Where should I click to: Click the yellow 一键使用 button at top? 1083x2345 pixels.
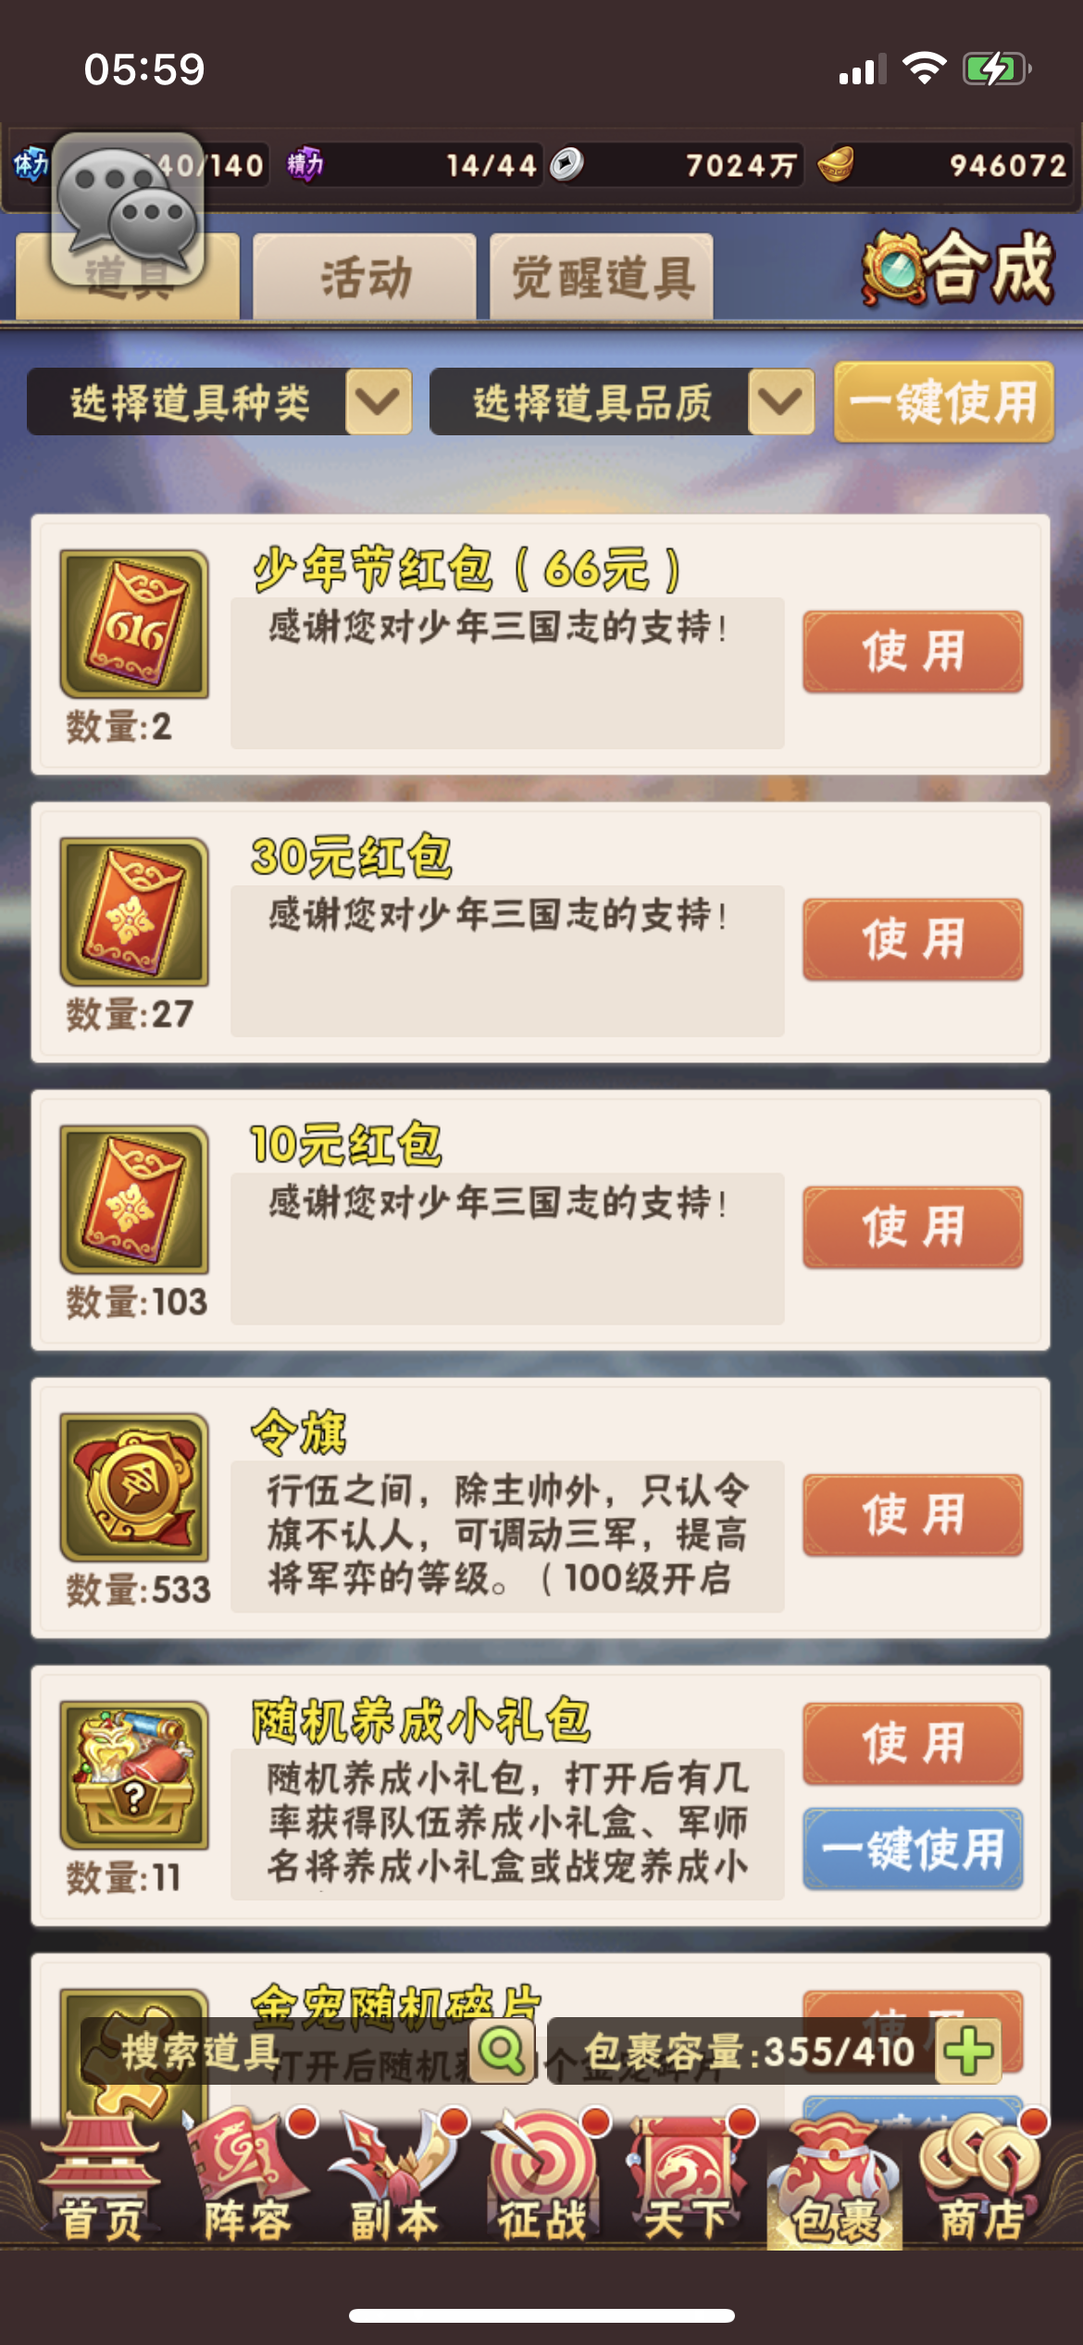[x=944, y=402]
